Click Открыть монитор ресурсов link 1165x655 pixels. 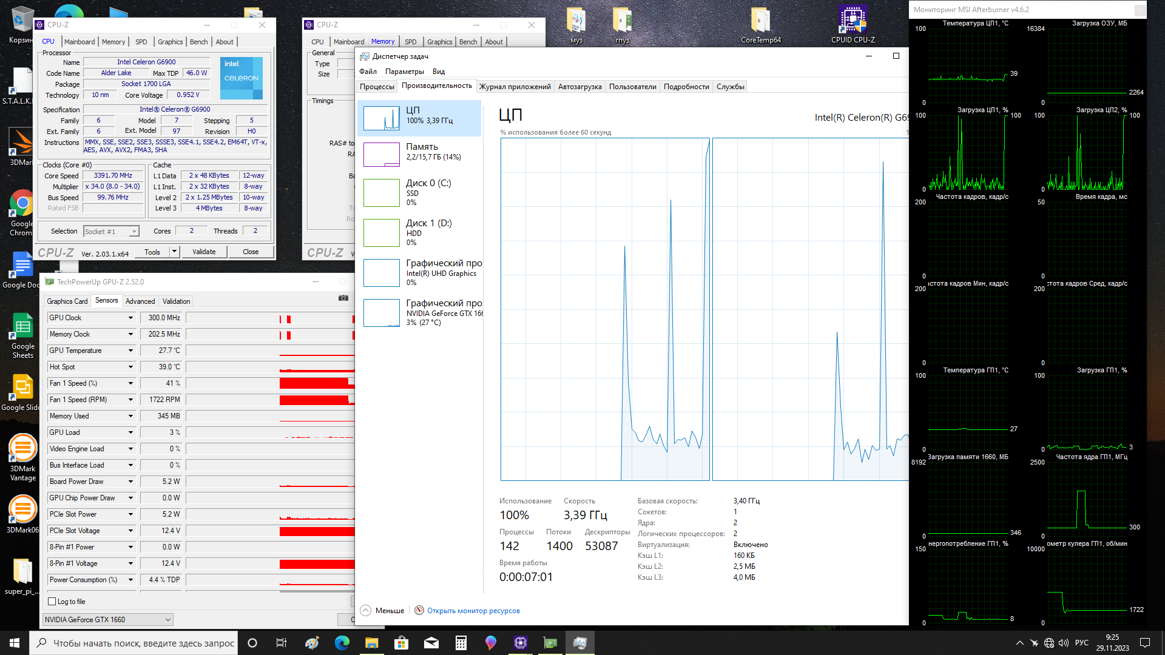pyautogui.click(x=473, y=611)
